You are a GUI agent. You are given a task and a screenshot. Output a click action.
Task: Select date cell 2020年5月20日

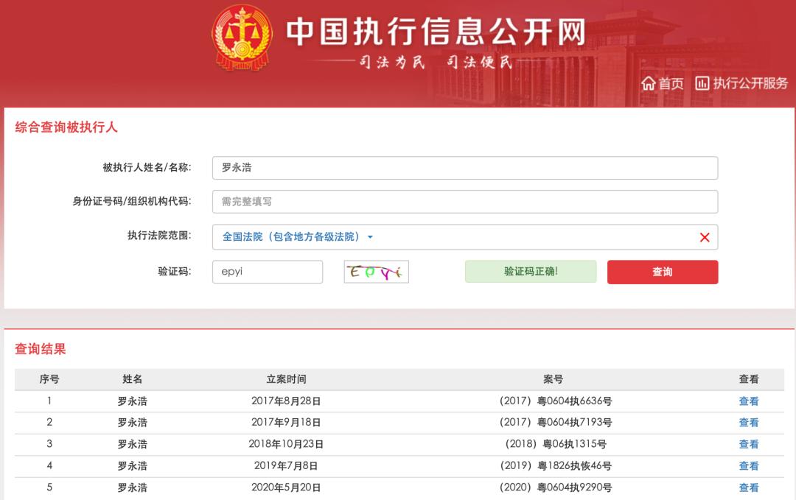pos(286,487)
